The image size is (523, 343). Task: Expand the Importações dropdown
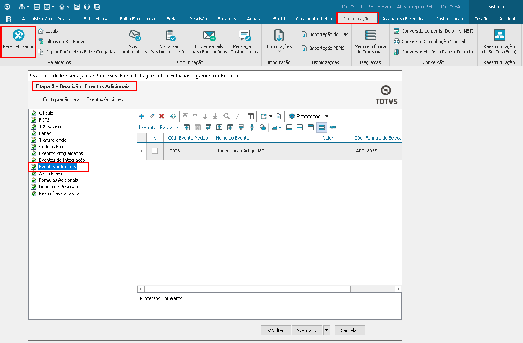279,51
